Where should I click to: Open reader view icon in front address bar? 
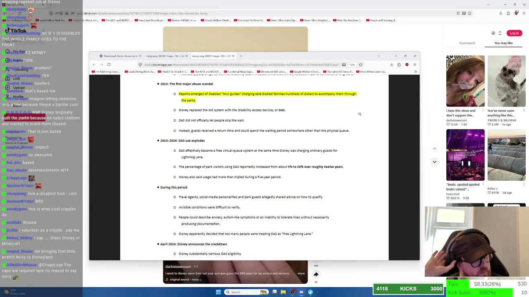click(343, 65)
